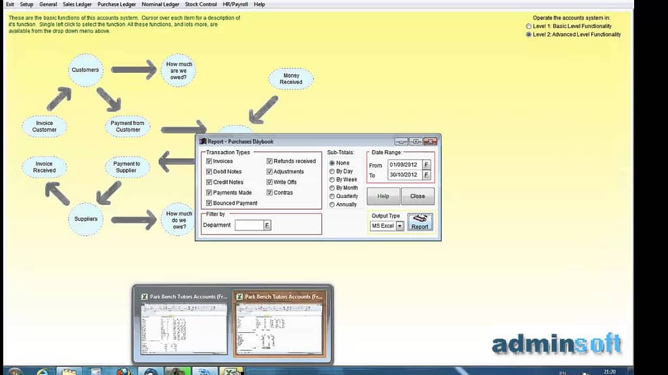Click the Help button in the dialog

click(383, 196)
